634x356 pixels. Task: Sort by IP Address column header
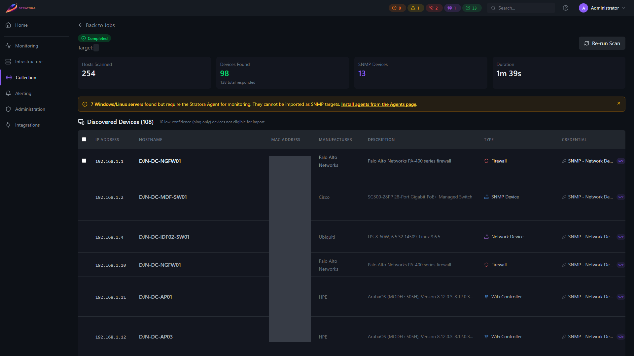[107, 140]
